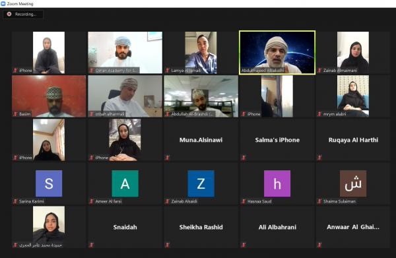Image resolution: width=396 pixels, height=258 pixels.
Task: Select Anwaar Al Ghai... participant tile
Action: [x=353, y=227]
